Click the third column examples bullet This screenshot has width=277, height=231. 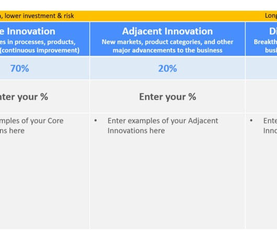(251, 121)
